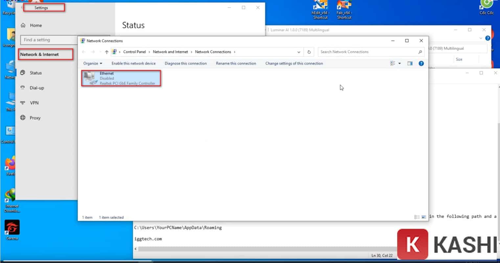Switch to details view in status bar
This screenshot has width=500, height=263.
[417, 217]
